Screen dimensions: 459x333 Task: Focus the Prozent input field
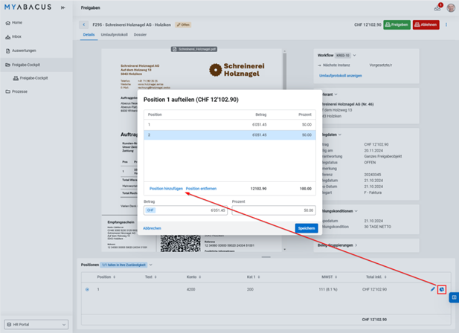(x=274, y=210)
